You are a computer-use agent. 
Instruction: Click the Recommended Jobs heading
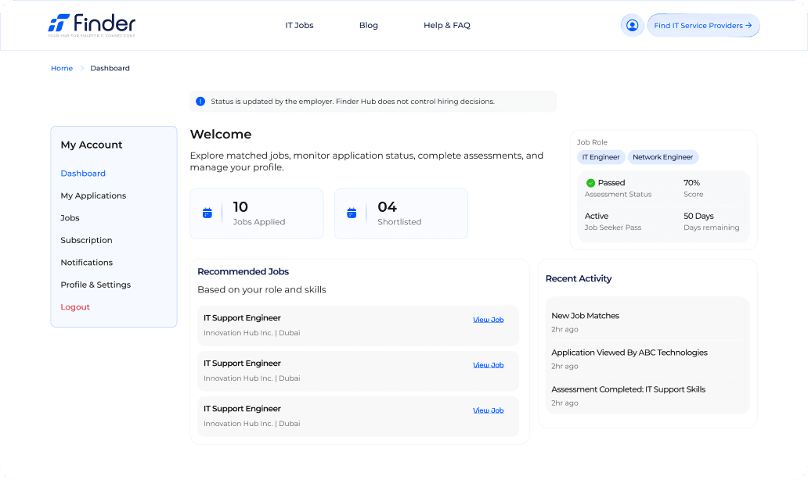pyautogui.click(x=243, y=271)
